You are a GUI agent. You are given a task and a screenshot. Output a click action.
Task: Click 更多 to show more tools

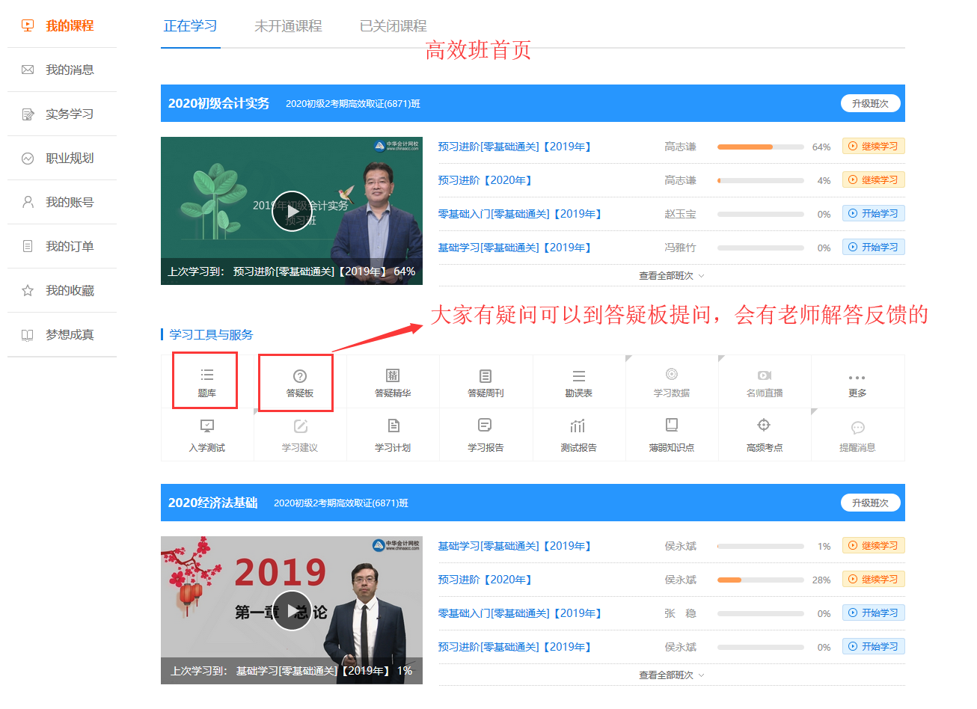(857, 383)
